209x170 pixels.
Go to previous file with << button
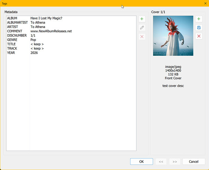pyautogui.click(x=161, y=161)
